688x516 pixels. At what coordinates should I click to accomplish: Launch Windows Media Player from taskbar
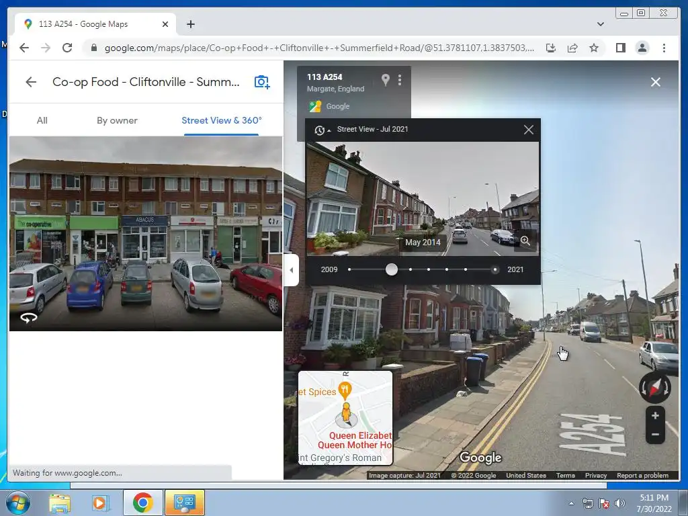[x=100, y=503]
